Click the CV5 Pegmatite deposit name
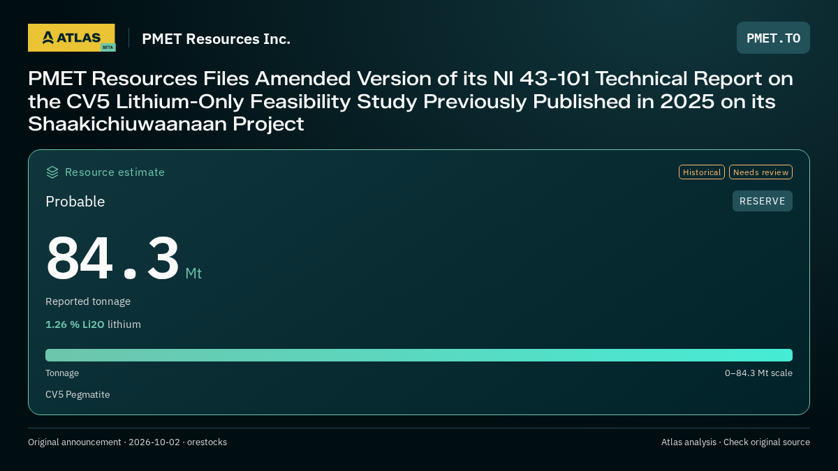Screen dimensions: 838x471 [x=78, y=395]
